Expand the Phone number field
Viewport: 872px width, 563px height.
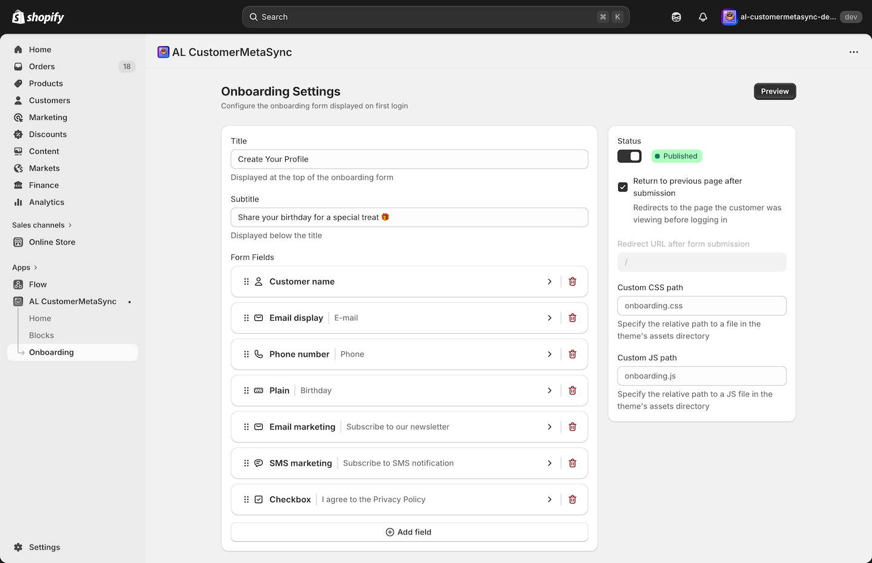pyautogui.click(x=549, y=354)
